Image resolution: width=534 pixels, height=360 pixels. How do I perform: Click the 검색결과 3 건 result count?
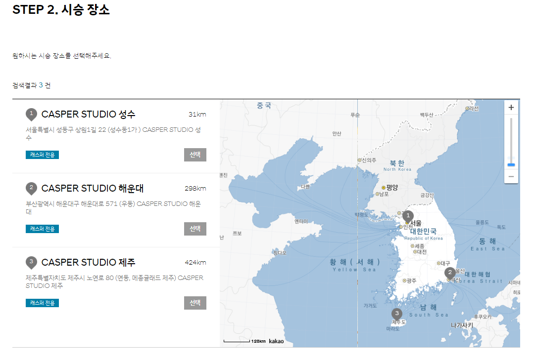tap(31, 85)
